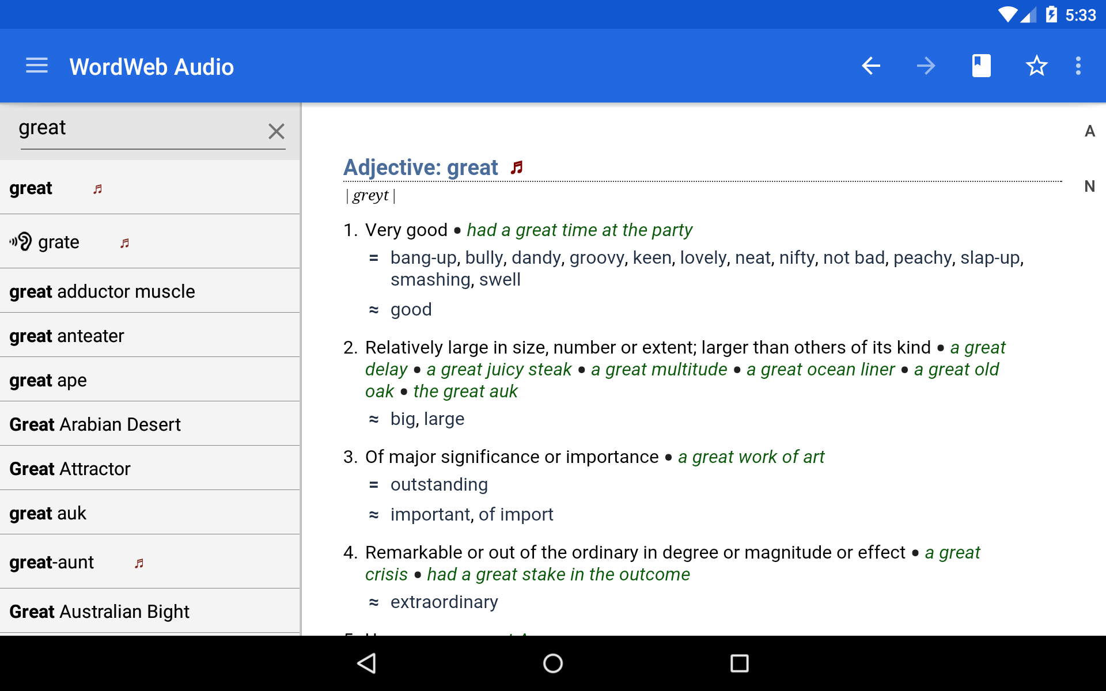The width and height of the screenshot is (1106, 691).
Task: Follow the synonym link nifty
Action: point(797,258)
